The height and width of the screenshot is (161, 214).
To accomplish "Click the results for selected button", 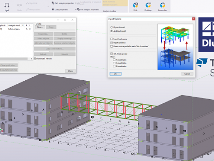I will tap(9, 70).
